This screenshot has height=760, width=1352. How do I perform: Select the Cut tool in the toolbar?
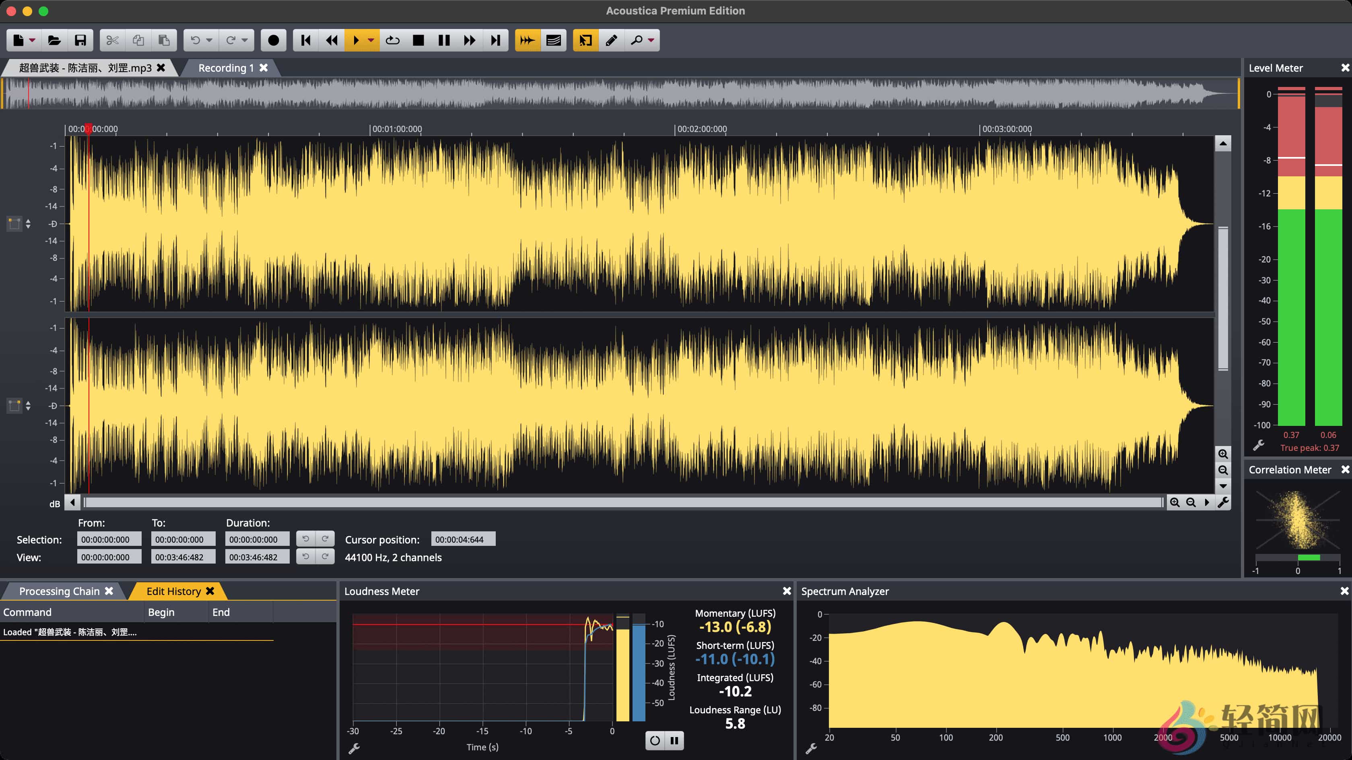click(x=112, y=40)
